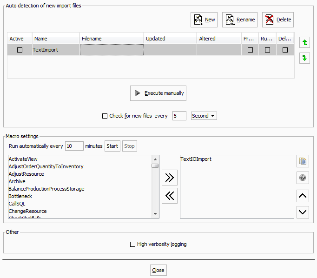
Task: Click the Filename cell of TextImport
Action: 112,50
